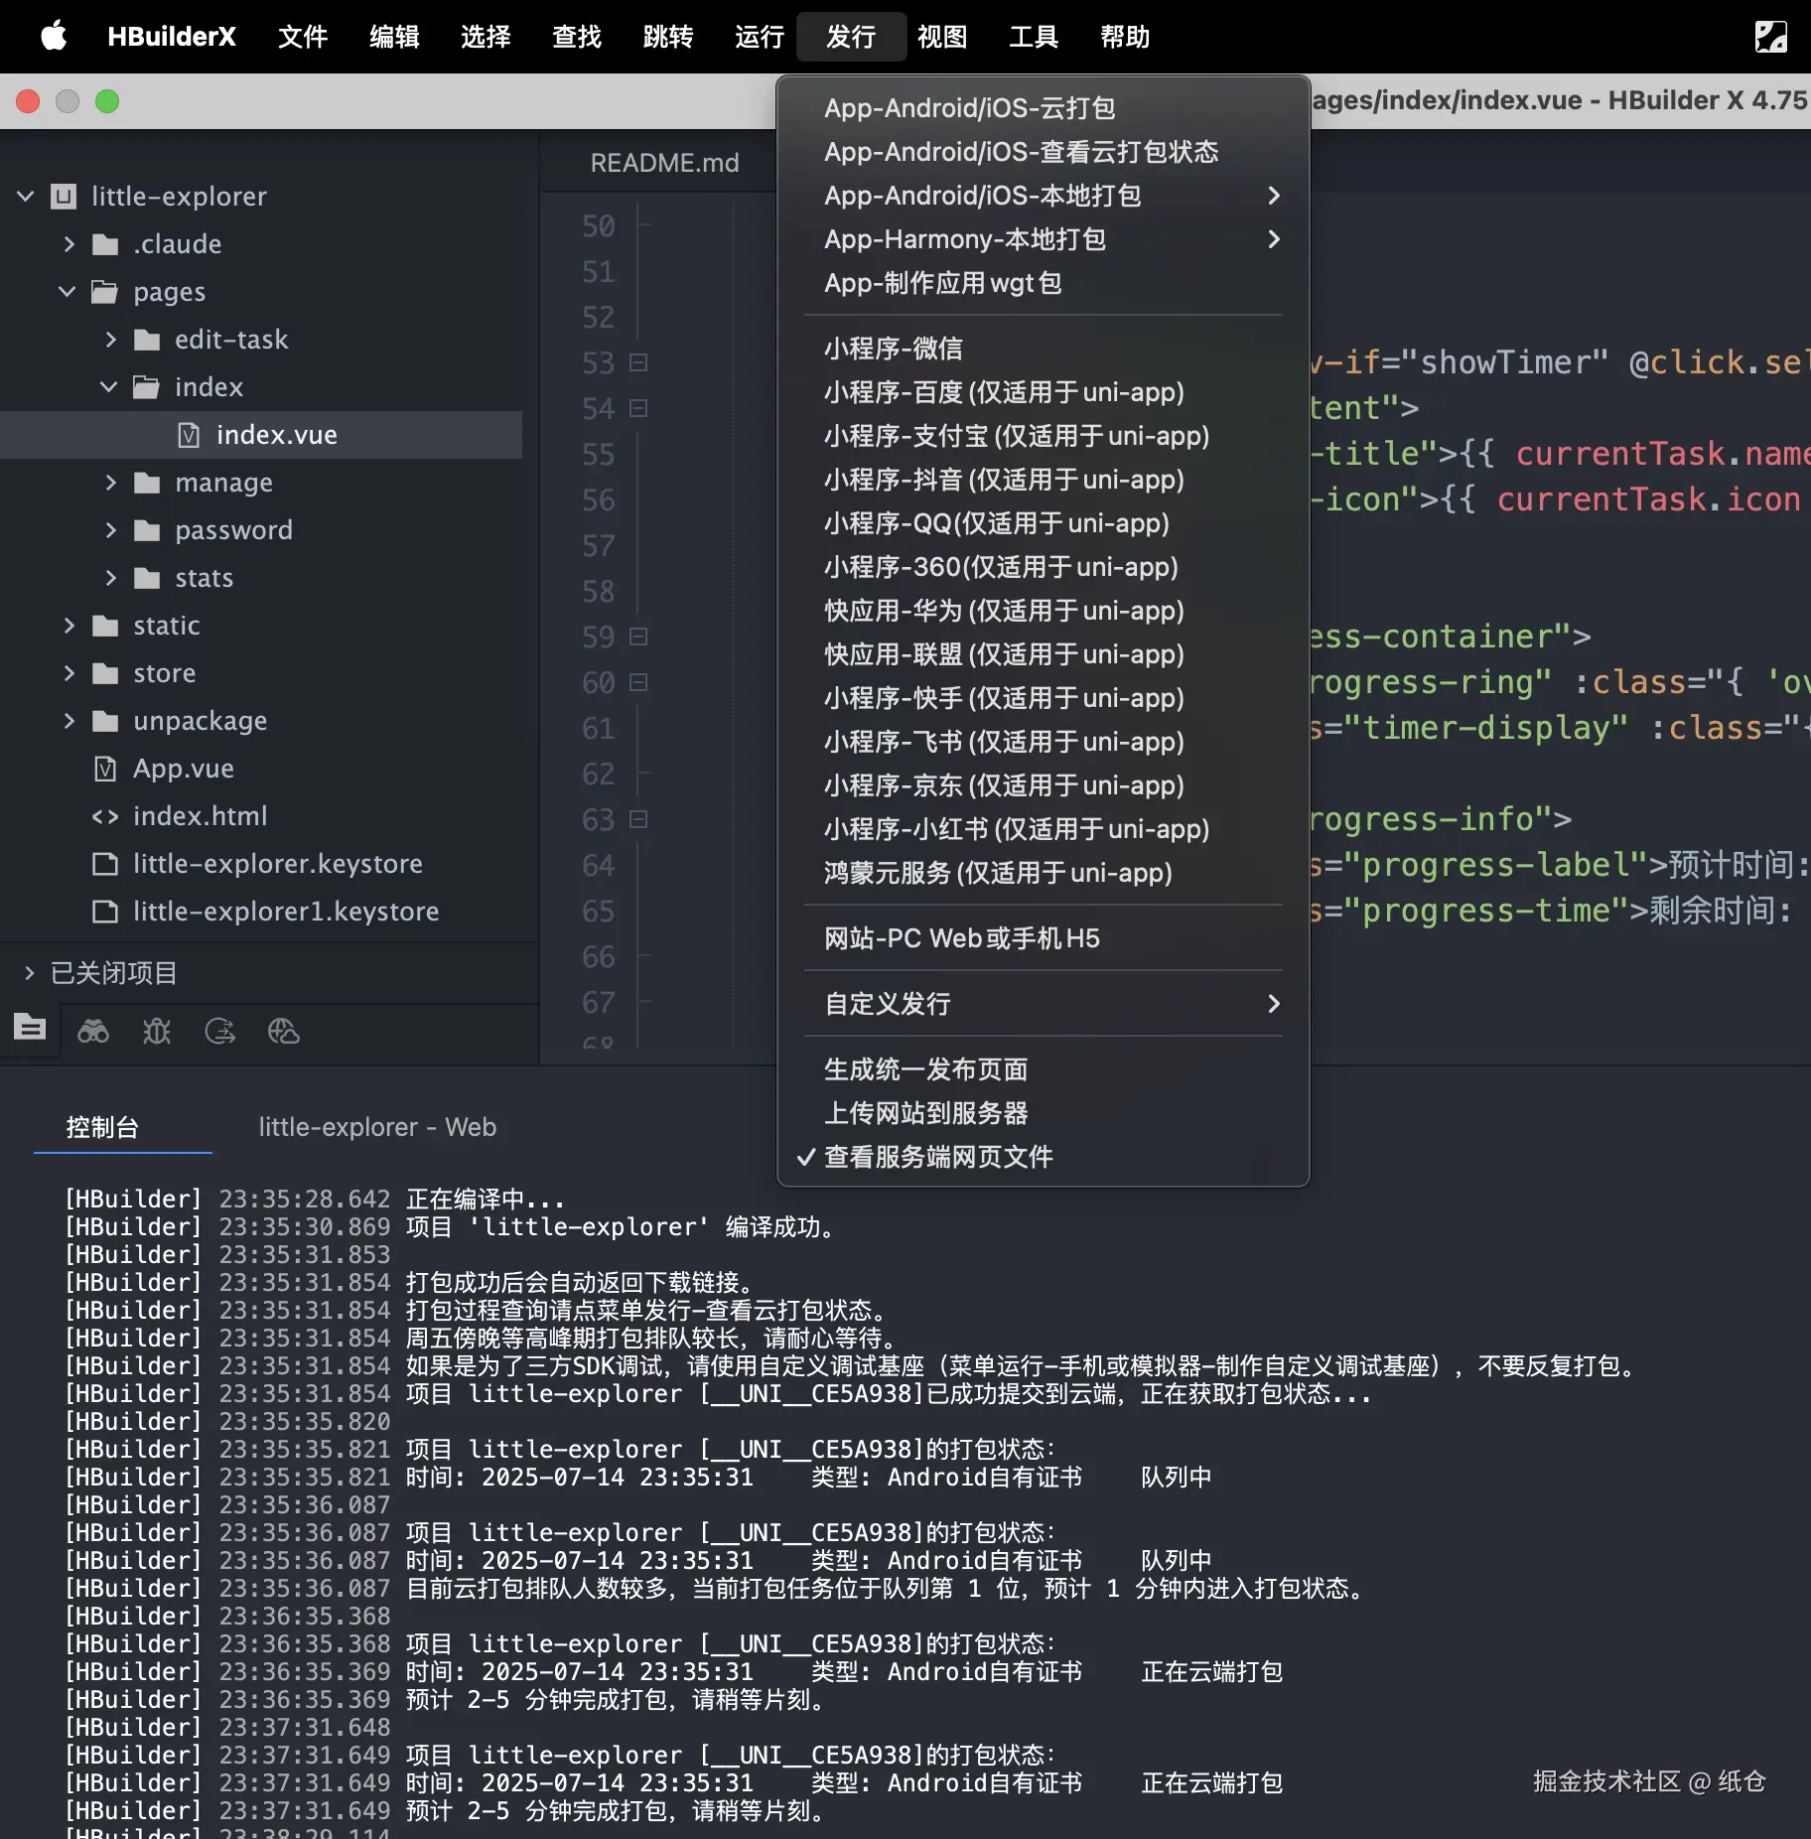Viewport: 1811px width, 1839px height.
Task: Open the 文件 menu
Action: point(303,37)
